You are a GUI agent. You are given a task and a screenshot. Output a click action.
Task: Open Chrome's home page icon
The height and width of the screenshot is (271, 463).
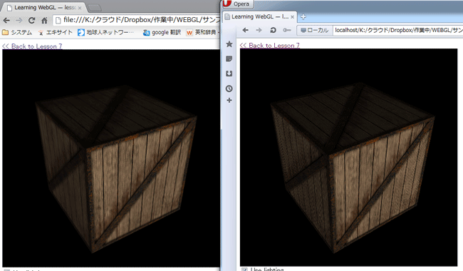tap(44, 21)
